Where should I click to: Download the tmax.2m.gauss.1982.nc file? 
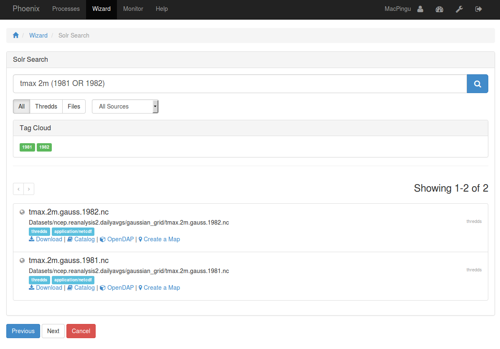click(x=46, y=239)
